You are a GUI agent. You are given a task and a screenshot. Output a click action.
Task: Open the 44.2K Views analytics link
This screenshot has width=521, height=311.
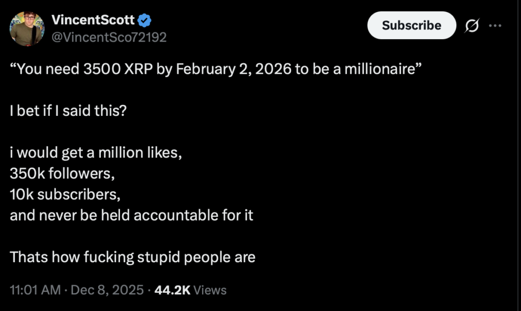189,290
